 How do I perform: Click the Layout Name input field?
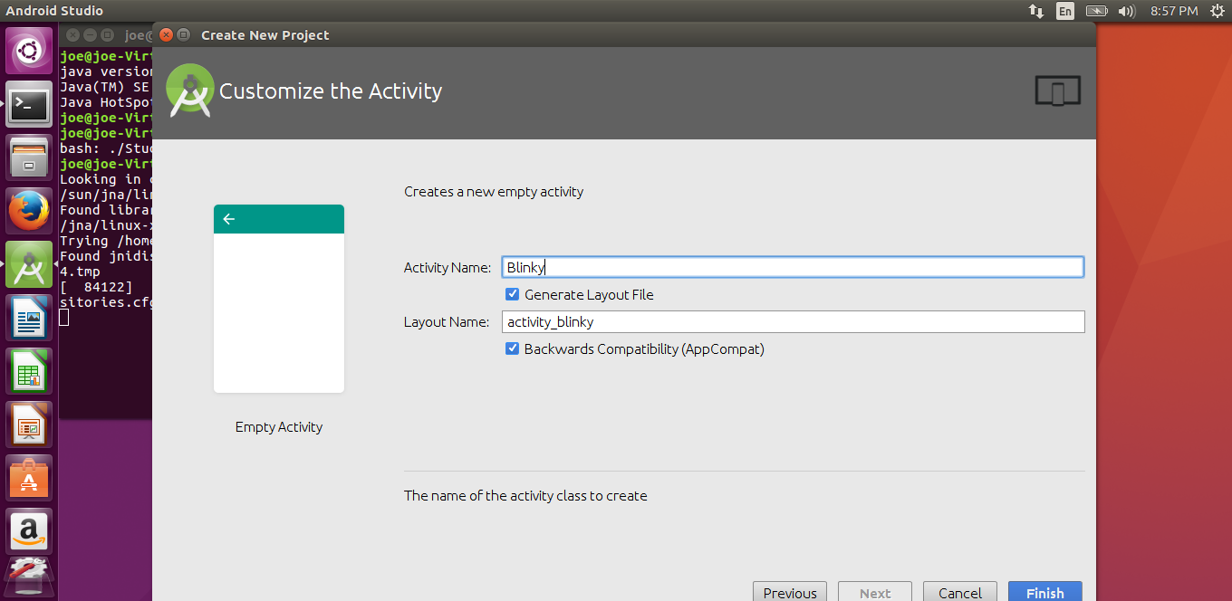pyautogui.click(x=793, y=321)
